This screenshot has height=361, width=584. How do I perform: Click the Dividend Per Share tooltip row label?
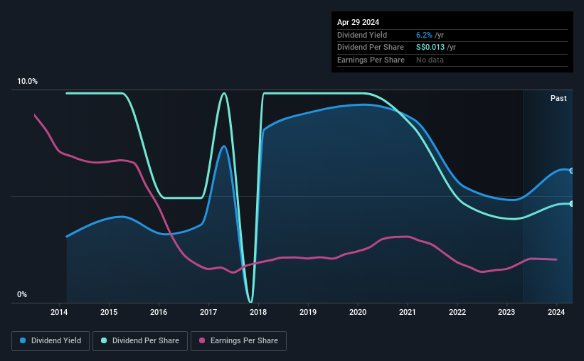pos(370,48)
